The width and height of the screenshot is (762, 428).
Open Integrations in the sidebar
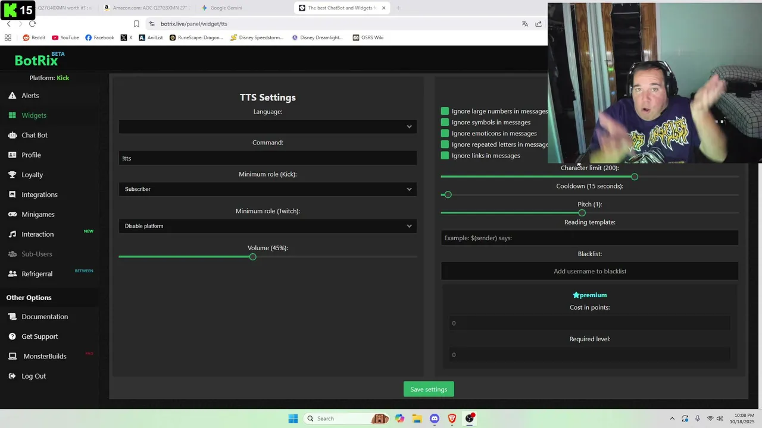click(x=39, y=194)
